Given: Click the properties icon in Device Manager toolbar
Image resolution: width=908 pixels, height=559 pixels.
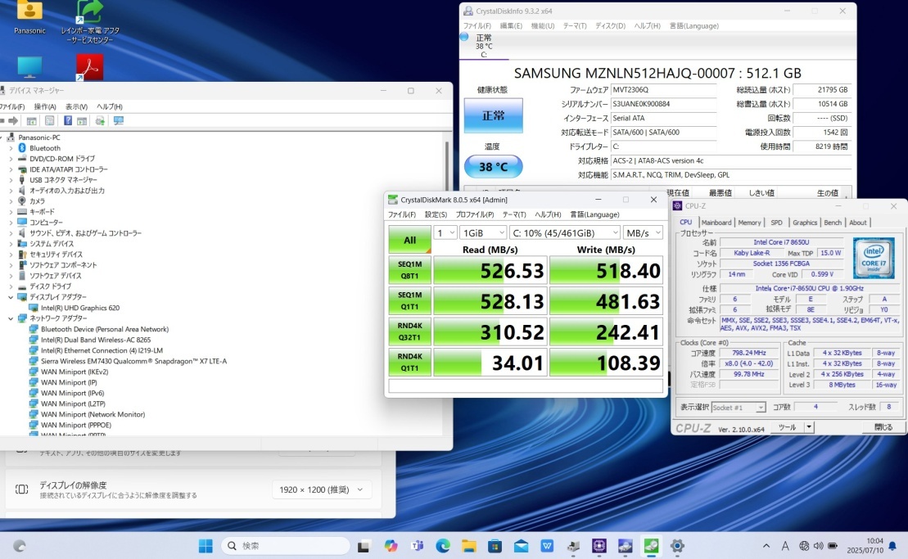Looking at the screenshot, I should [x=50, y=120].
